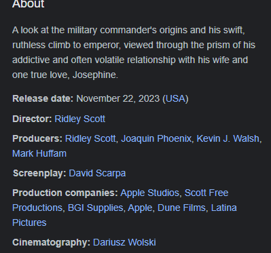Click the Production companies label
271x253 pixels.
65,193
